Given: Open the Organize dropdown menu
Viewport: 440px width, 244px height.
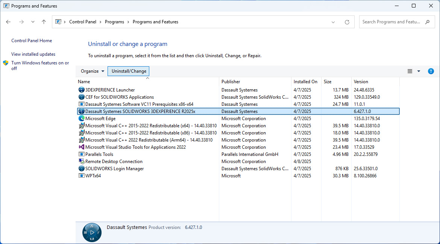Looking at the screenshot, I should [93, 71].
